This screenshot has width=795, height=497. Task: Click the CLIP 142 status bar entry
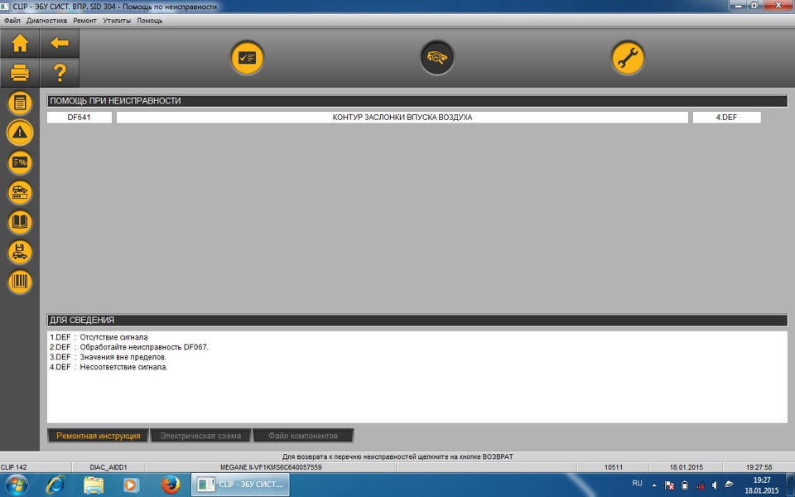(x=14, y=467)
